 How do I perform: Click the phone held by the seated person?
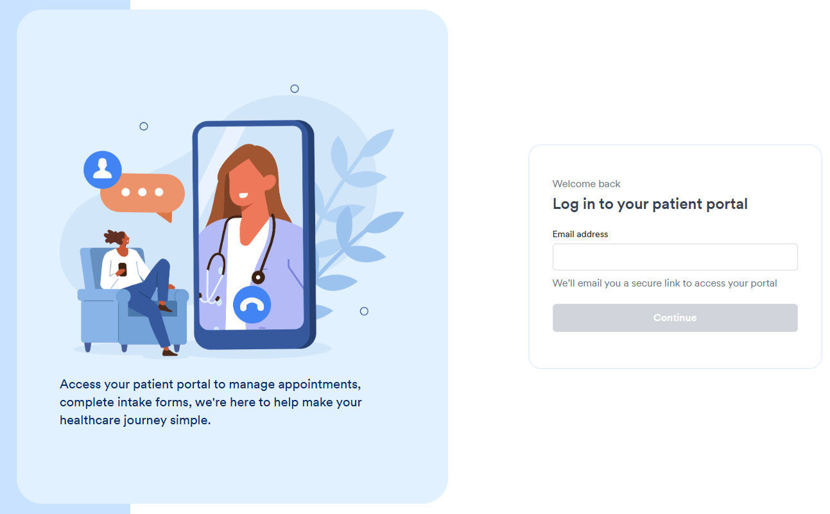[123, 269]
